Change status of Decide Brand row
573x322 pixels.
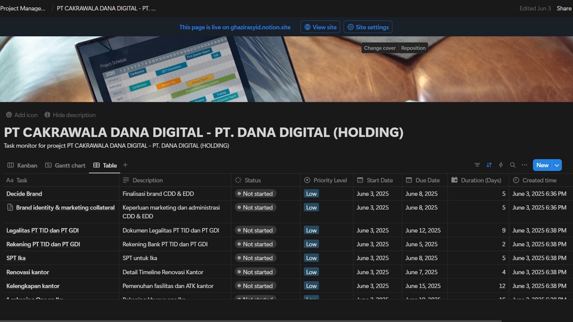pos(255,193)
